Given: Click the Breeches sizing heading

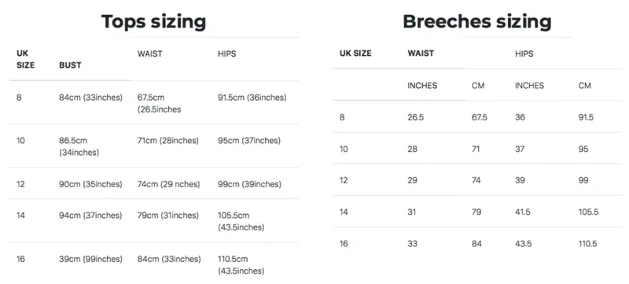Looking at the screenshot, I should tap(477, 22).
